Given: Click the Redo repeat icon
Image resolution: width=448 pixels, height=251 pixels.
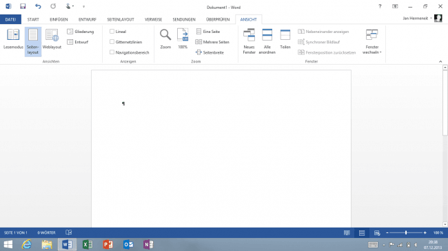Looking at the screenshot, I should pos(53,6).
